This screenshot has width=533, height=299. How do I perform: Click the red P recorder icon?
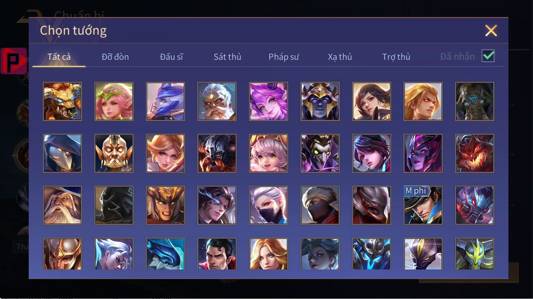click(14, 61)
